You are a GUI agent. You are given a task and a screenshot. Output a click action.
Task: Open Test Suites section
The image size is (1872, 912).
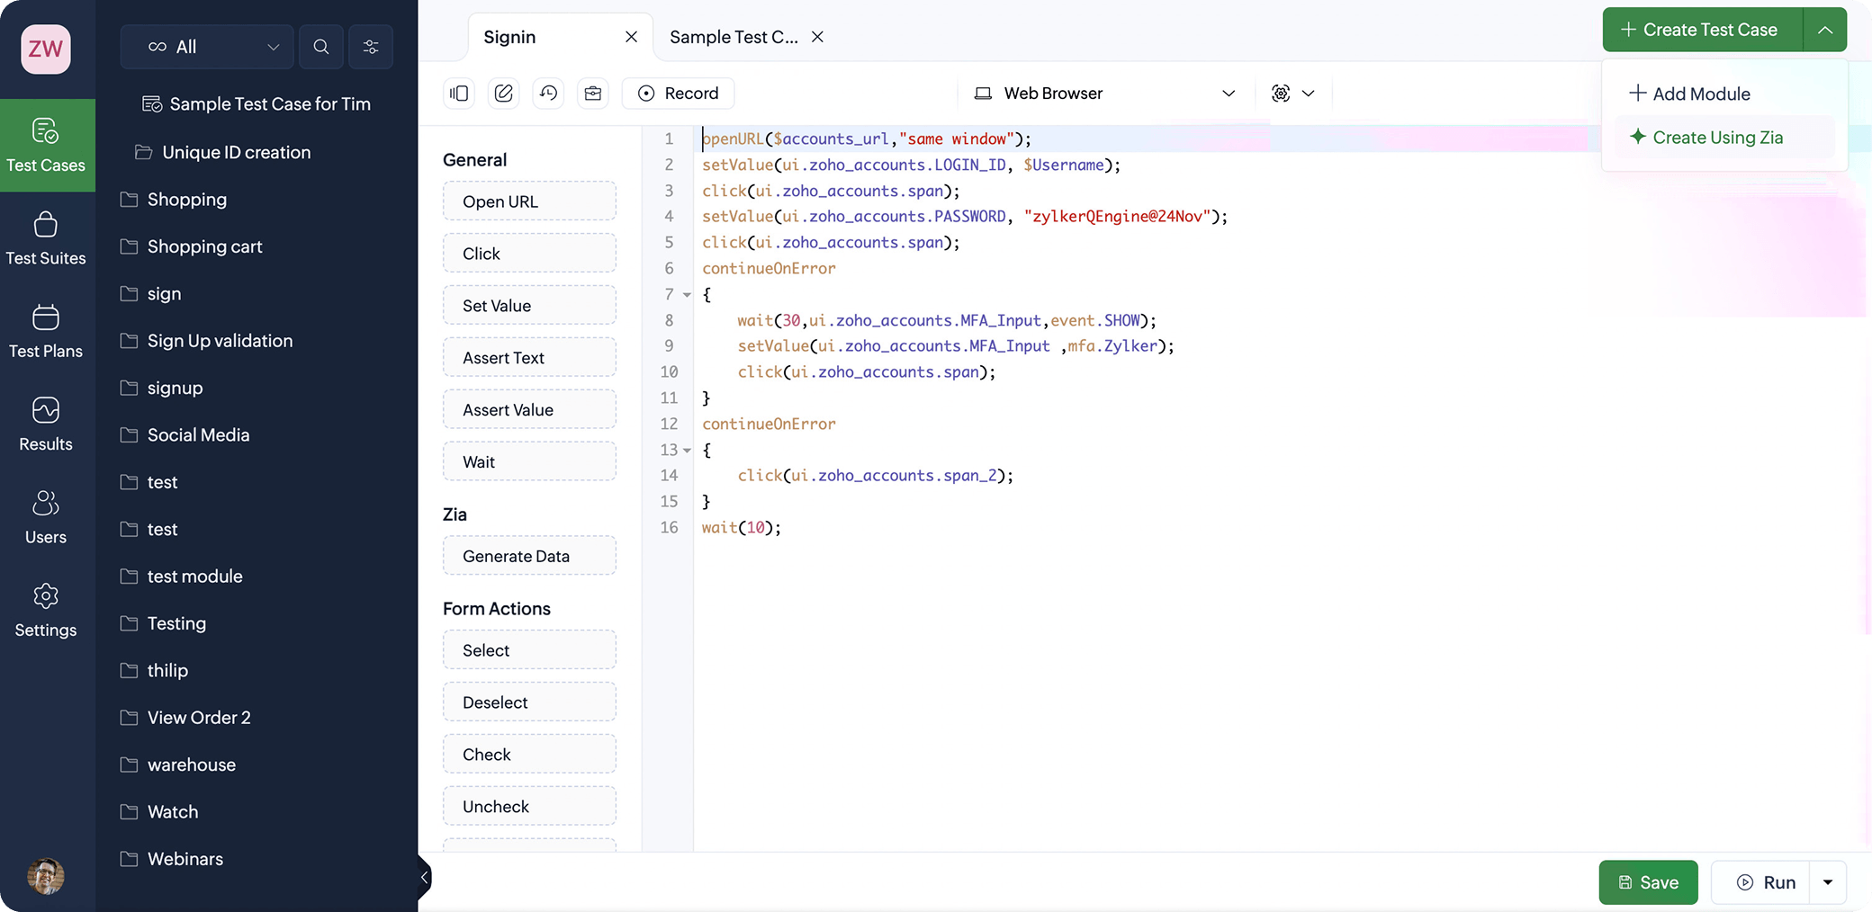click(x=46, y=238)
